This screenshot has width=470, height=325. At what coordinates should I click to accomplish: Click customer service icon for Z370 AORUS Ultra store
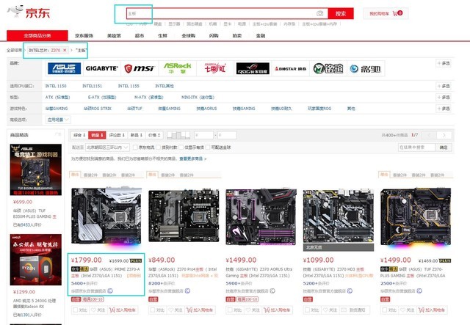point(272,291)
